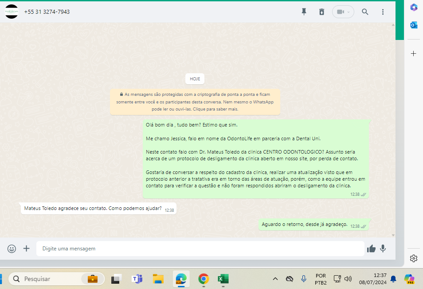Send a thumbs-up reaction
The width and height of the screenshot is (423, 289).
coord(371,249)
